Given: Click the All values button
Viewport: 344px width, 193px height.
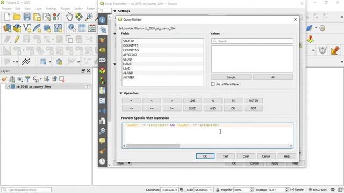Looking at the screenshot, I should click(x=273, y=77).
